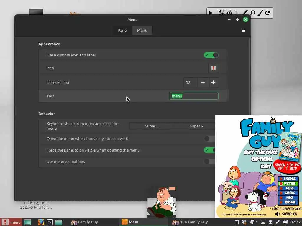Launch the Terminal from the panel

(50, 222)
